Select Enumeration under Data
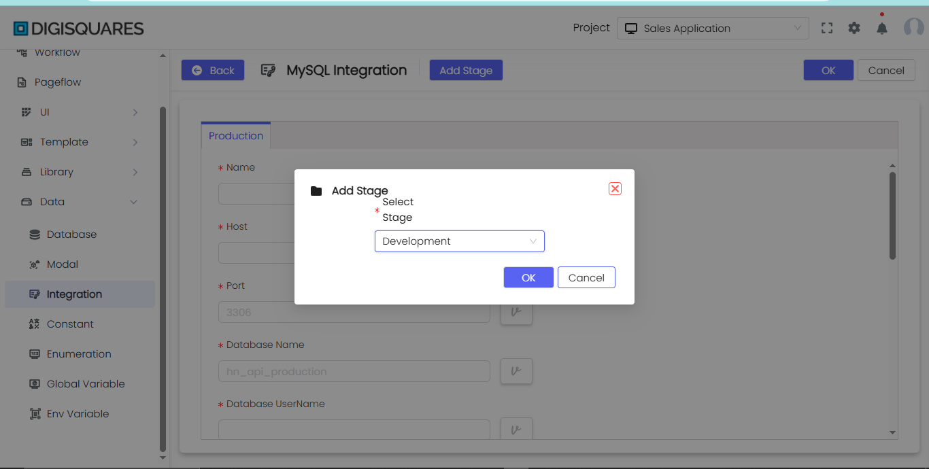 click(79, 354)
